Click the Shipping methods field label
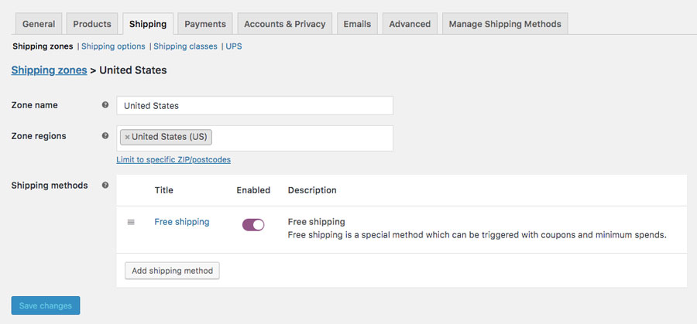The width and height of the screenshot is (697, 324). [50, 185]
